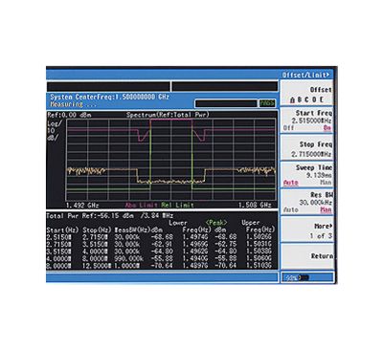This screenshot has height=350, width=383.
Task: Click the -62.91 lower dBm cell
Action: pos(162,244)
